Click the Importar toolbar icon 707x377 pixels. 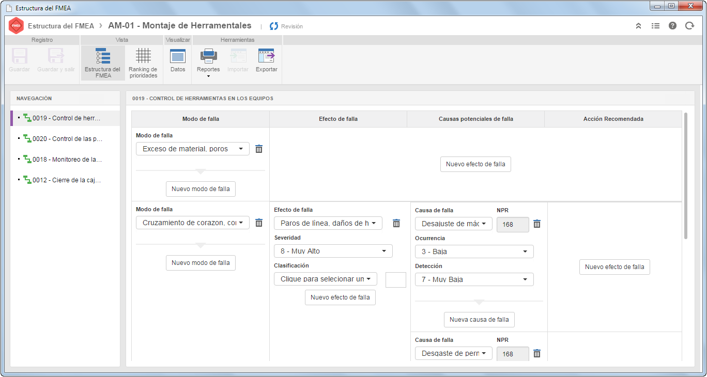[x=238, y=56]
